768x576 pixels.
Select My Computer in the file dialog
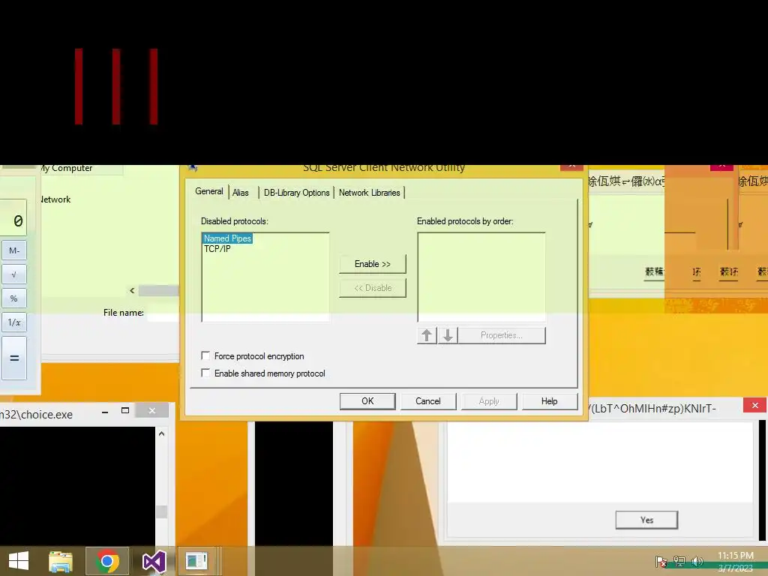[67, 168]
